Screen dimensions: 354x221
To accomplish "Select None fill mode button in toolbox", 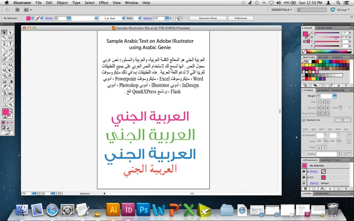I will 12,123.
